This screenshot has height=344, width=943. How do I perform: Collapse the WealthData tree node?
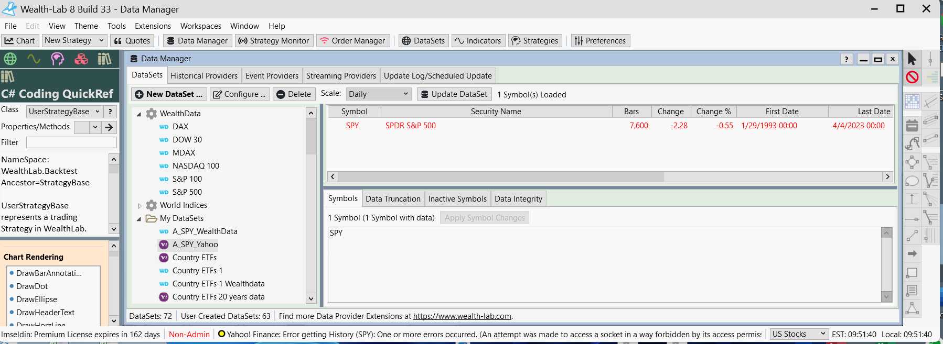coord(139,114)
